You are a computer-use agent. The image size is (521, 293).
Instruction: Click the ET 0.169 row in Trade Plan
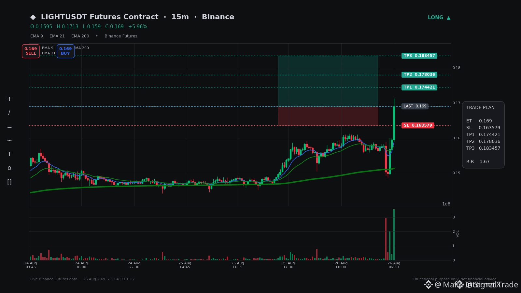point(479,121)
